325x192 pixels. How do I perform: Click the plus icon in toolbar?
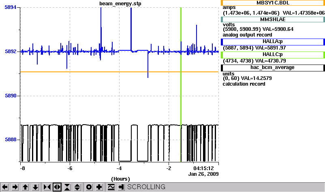tap(99, 187)
